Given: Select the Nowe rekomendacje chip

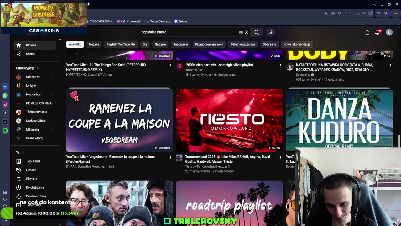Looking at the screenshot, I should click(297, 44).
